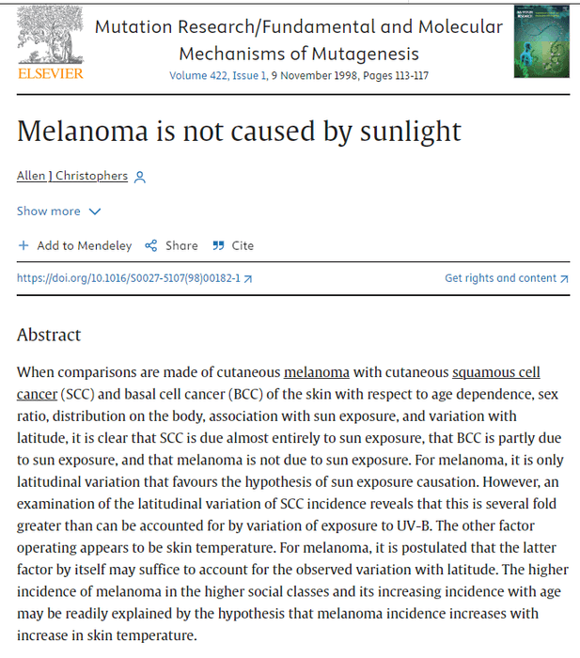Open Get rights and content link

pyautogui.click(x=500, y=278)
